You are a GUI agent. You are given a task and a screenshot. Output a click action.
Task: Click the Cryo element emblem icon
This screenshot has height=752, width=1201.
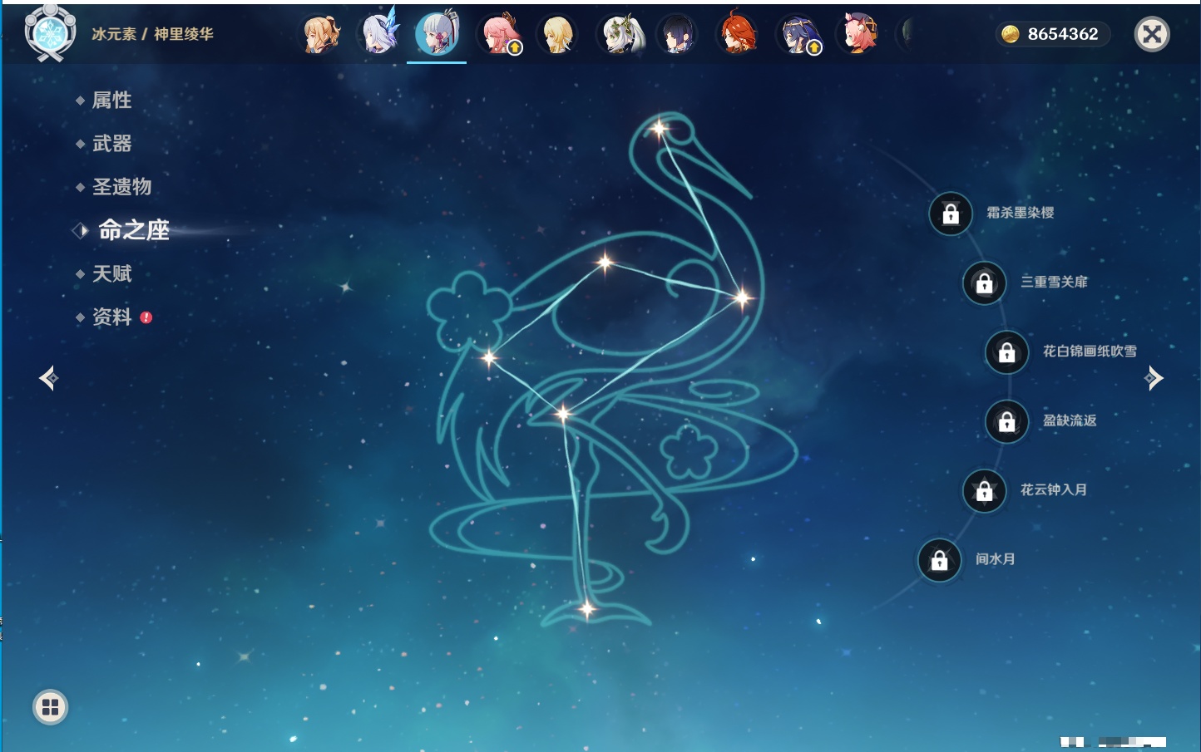click(x=50, y=33)
